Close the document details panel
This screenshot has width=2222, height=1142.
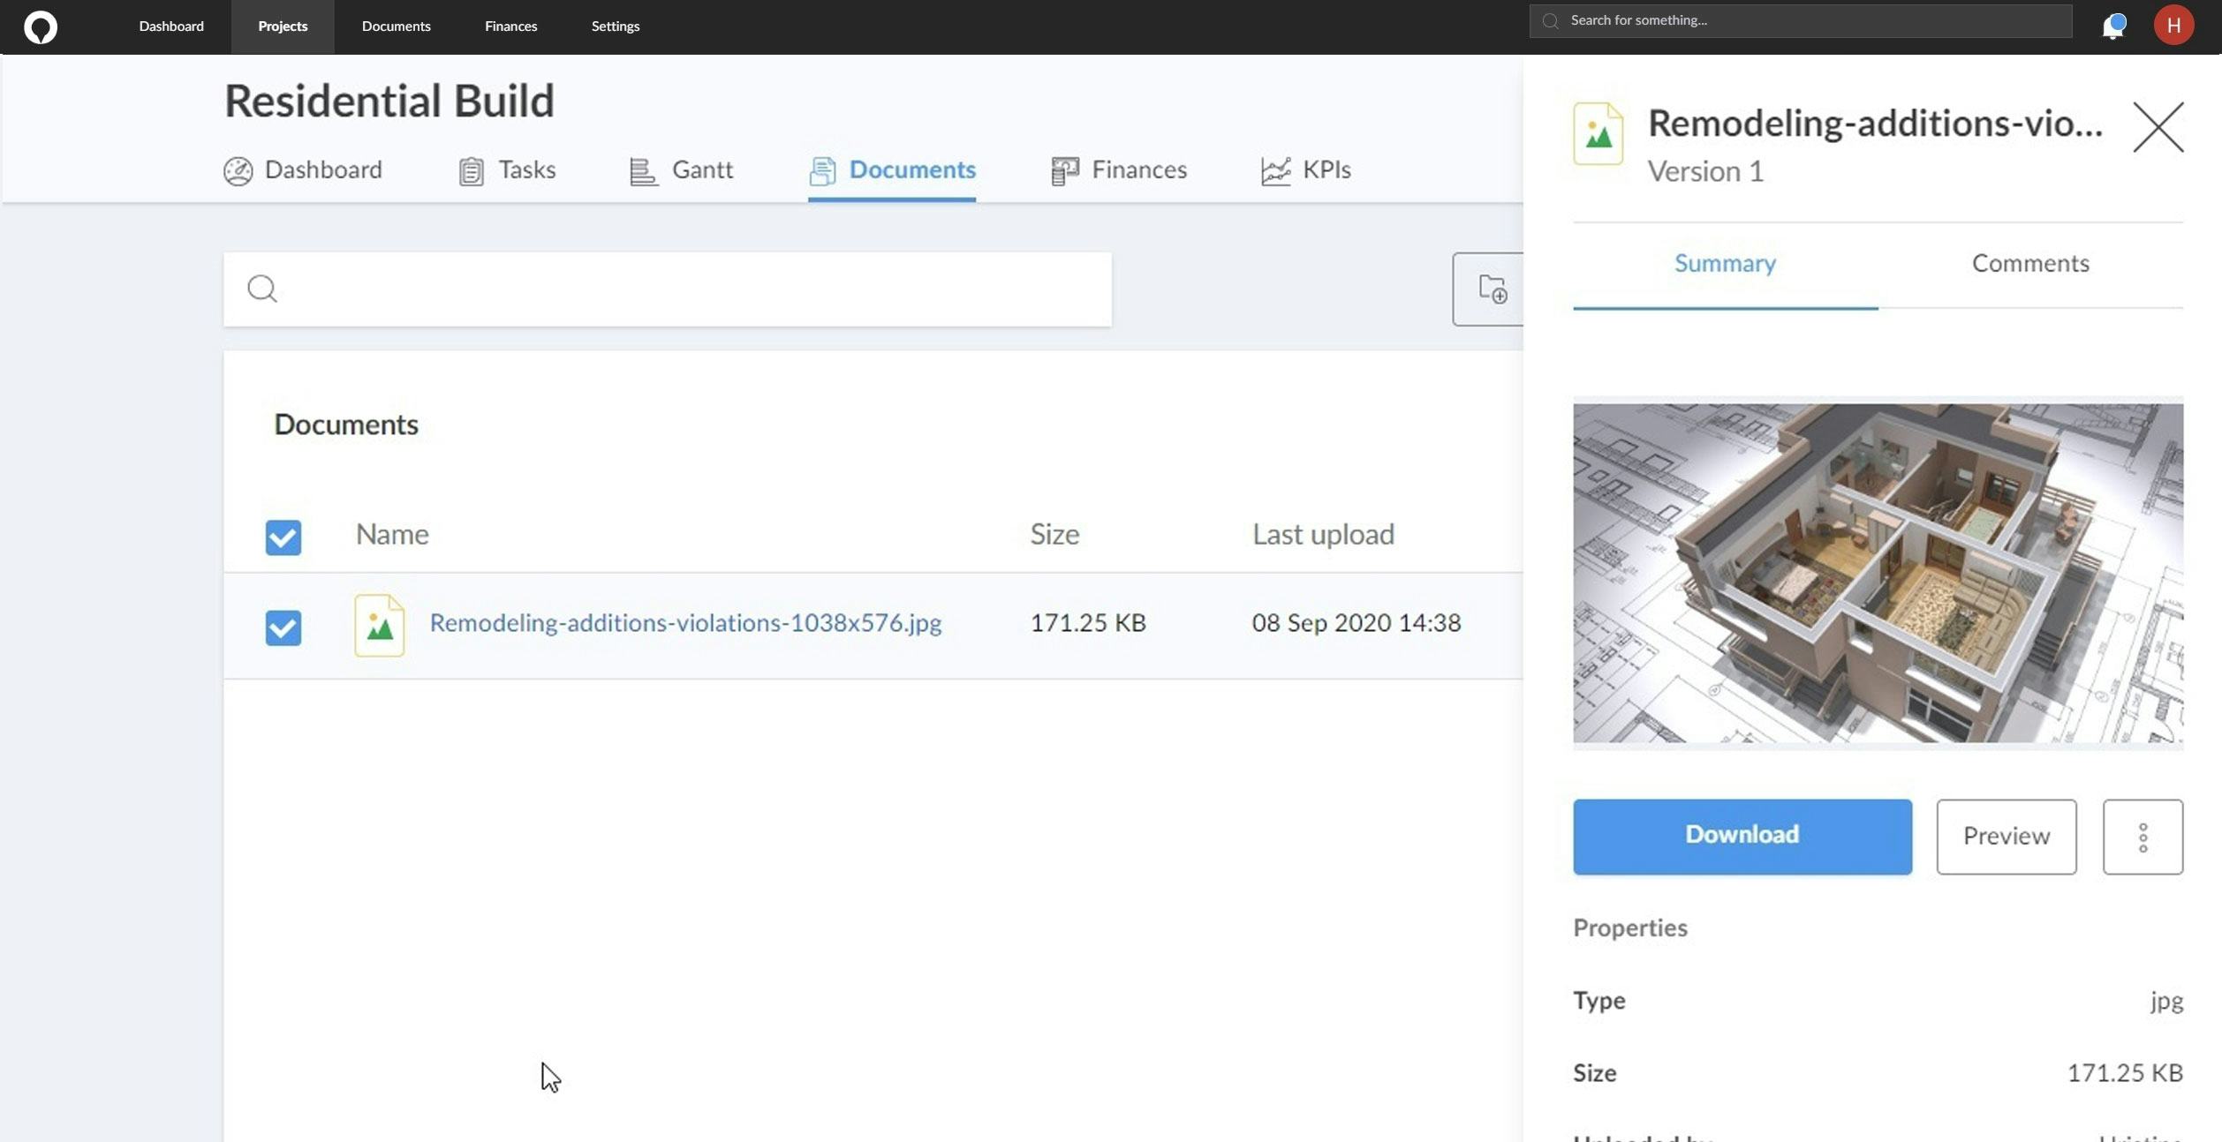click(2158, 127)
